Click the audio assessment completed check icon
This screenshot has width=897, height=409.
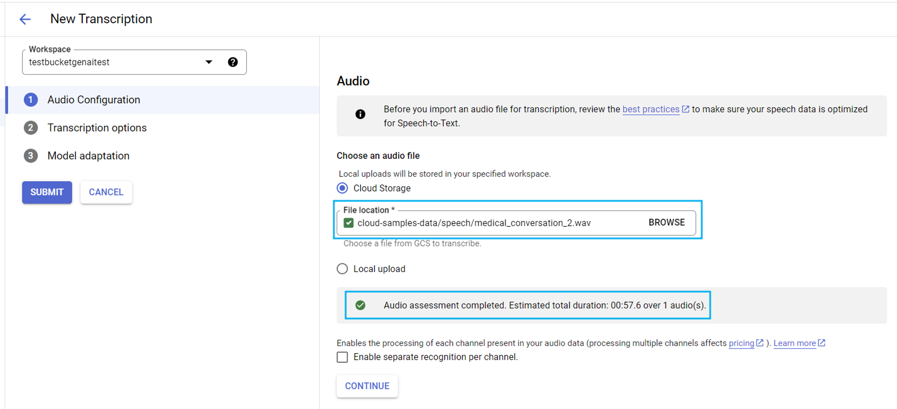pos(360,305)
